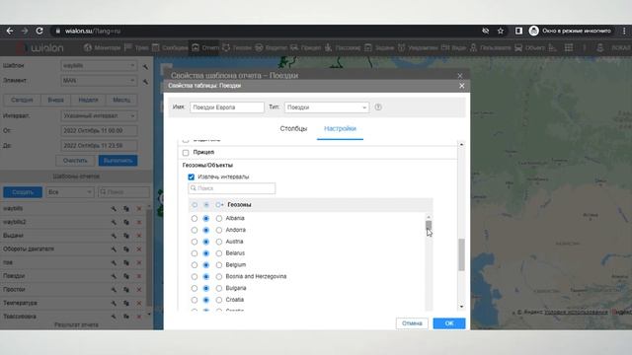Click the settings pane scrollbar thumb
632x355 pixels.
point(461,254)
